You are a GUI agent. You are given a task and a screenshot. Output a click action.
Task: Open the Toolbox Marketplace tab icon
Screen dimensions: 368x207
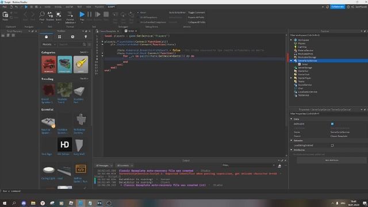coord(46,37)
